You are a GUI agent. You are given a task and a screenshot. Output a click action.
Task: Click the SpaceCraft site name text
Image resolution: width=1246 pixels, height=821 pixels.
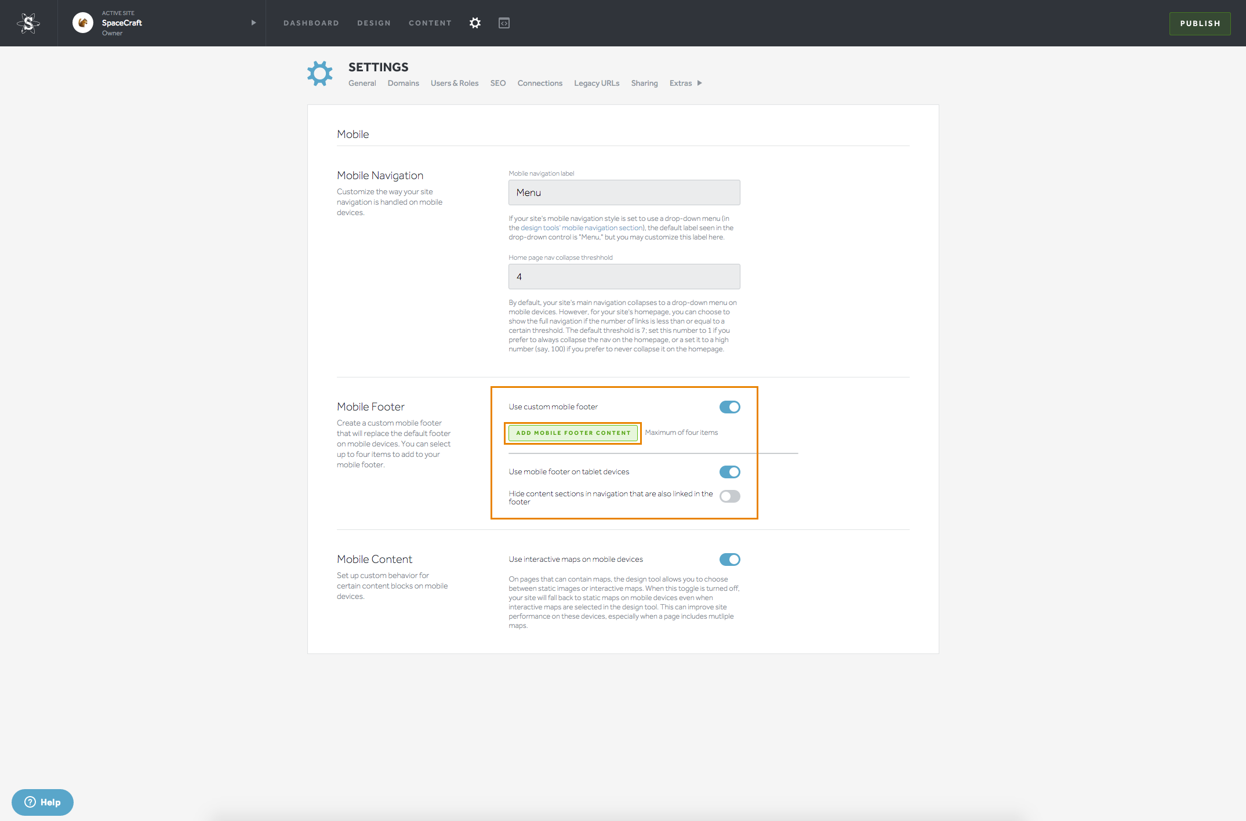pos(122,23)
